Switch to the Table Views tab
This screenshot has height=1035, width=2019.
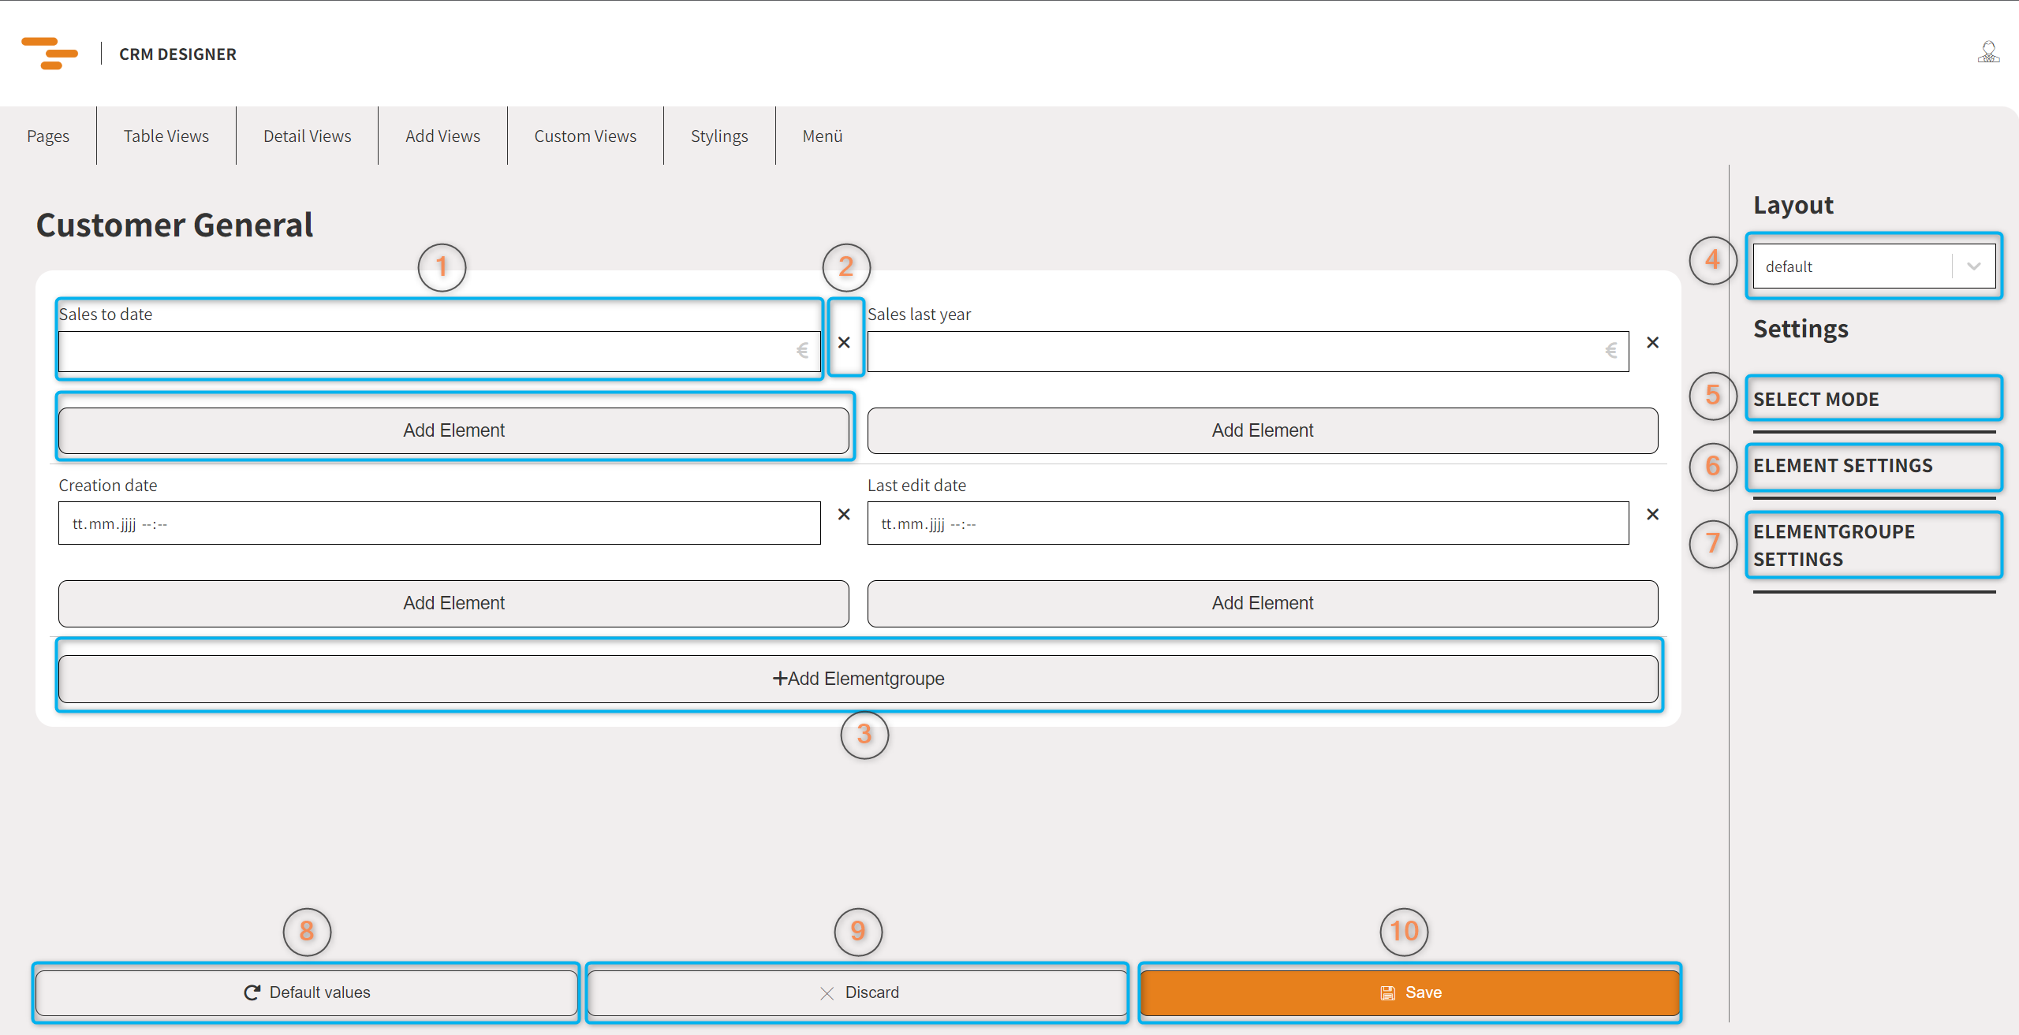click(x=166, y=136)
